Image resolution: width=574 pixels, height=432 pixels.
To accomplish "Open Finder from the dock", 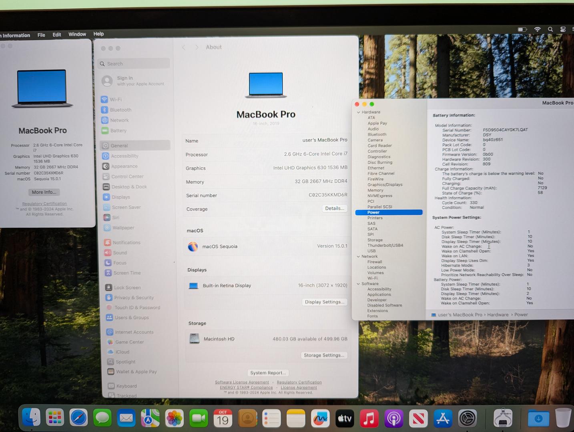I will pyautogui.click(x=31, y=418).
